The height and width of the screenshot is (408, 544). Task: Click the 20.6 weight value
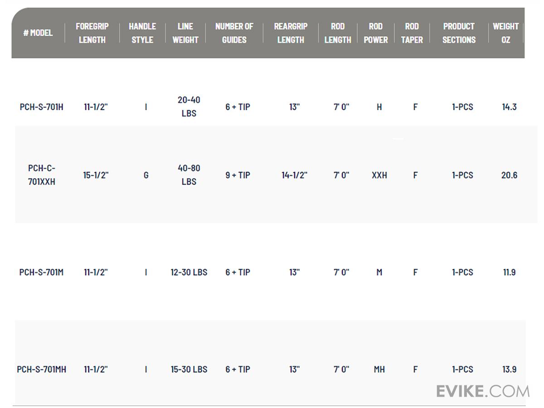pyautogui.click(x=509, y=175)
